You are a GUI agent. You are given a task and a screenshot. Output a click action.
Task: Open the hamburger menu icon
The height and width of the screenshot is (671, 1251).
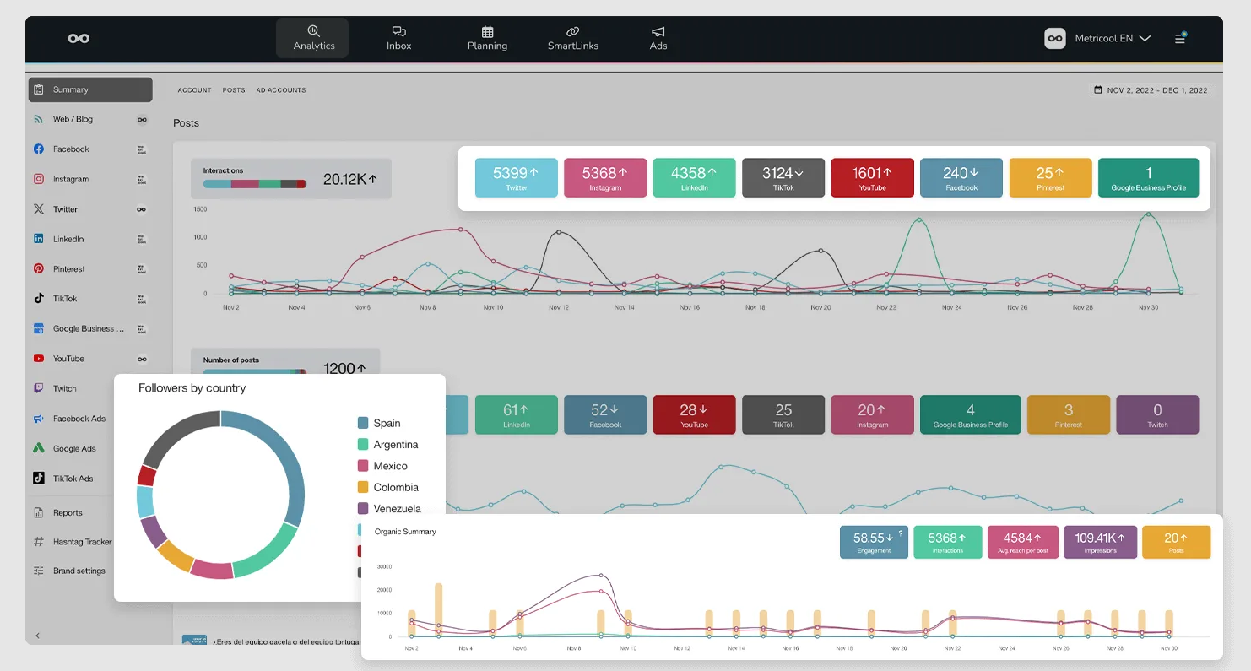click(x=1180, y=38)
